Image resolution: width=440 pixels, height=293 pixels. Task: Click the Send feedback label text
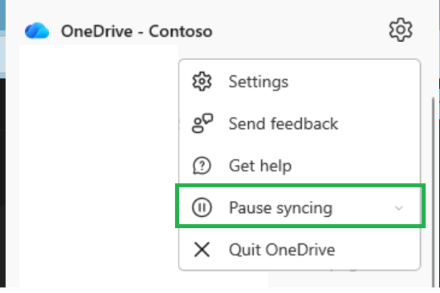[283, 124]
